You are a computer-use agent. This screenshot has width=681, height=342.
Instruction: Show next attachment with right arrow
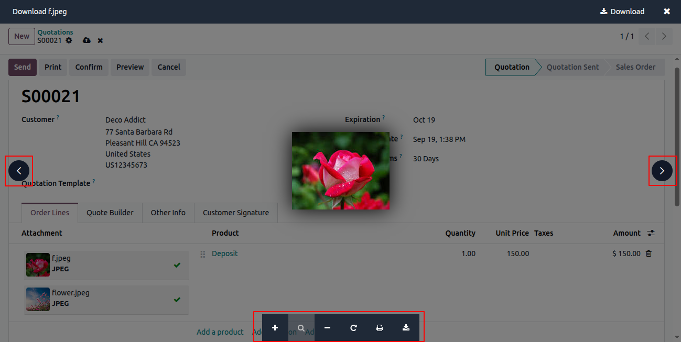point(662,171)
